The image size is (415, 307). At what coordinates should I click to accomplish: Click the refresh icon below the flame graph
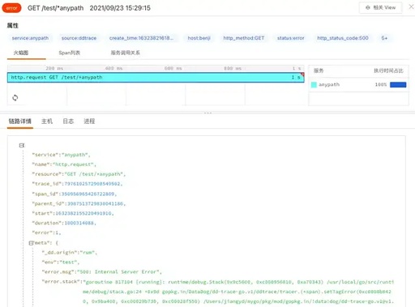[x=15, y=97]
